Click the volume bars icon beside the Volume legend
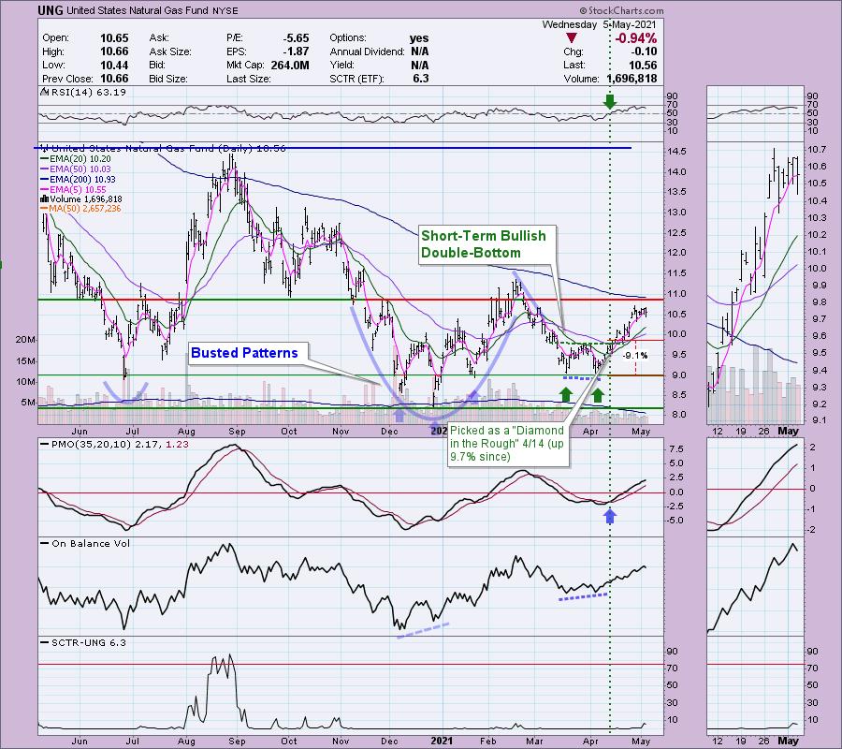The width and height of the screenshot is (842, 749). click(x=45, y=198)
